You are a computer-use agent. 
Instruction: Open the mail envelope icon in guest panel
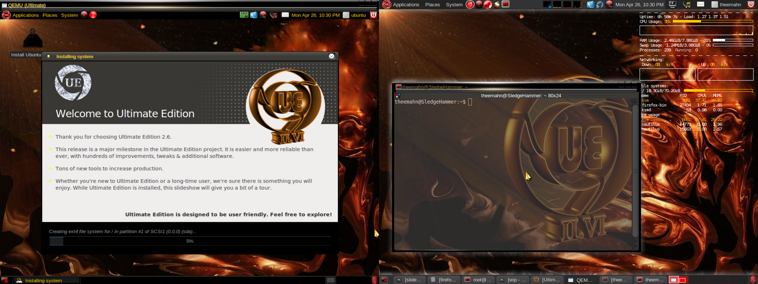[x=285, y=15]
